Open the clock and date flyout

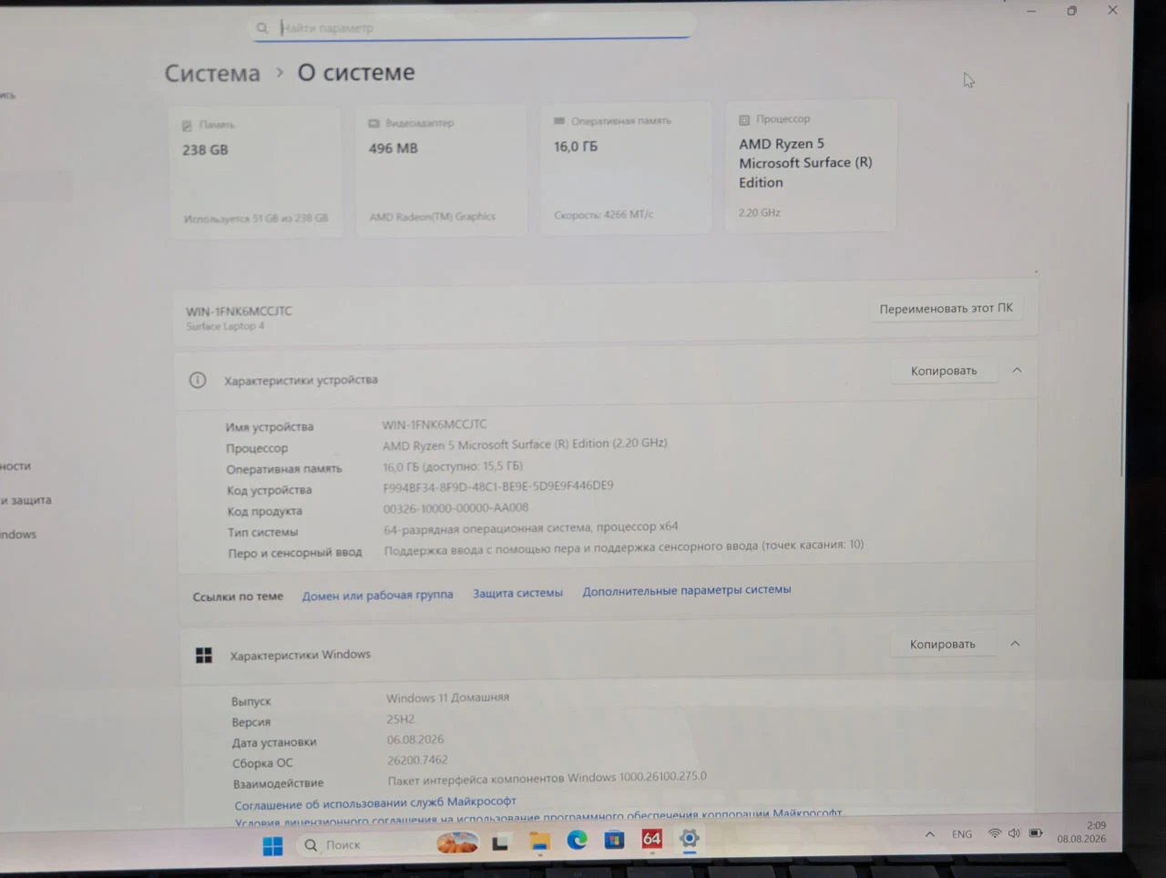coord(1082,832)
